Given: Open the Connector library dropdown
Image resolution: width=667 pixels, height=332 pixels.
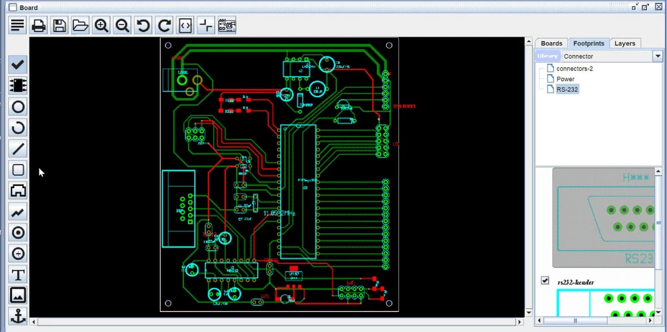Looking at the screenshot, I should (x=656, y=56).
